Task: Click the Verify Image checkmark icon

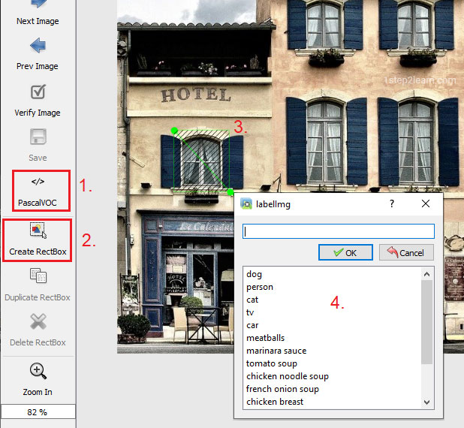Action: coord(38,92)
